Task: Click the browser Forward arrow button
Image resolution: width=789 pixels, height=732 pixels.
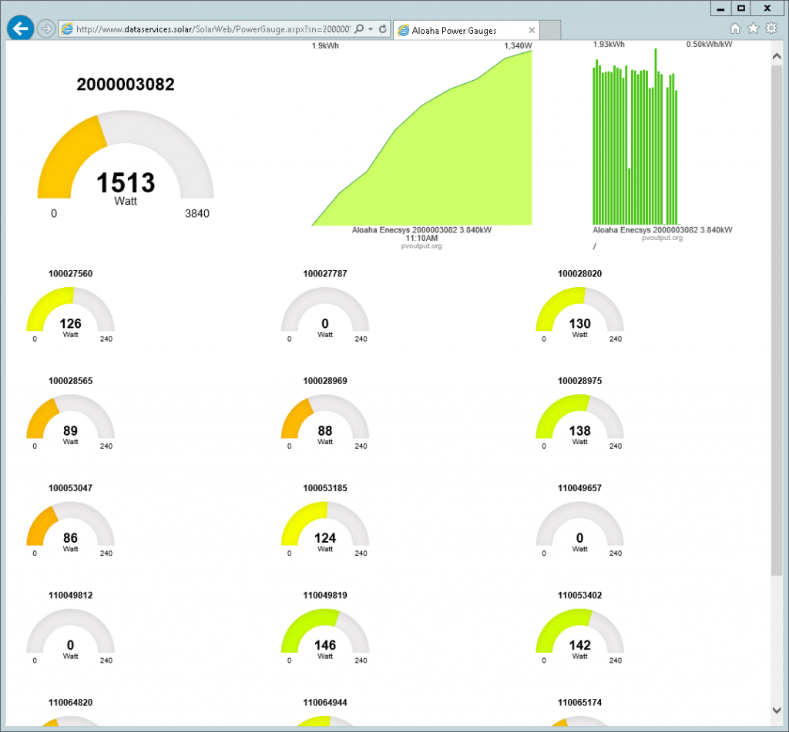Action: click(46, 28)
